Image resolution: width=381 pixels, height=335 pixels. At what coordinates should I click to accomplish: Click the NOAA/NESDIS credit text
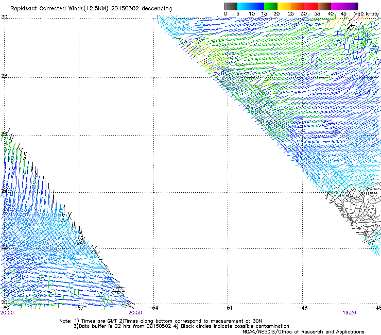pyautogui.click(x=303, y=332)
